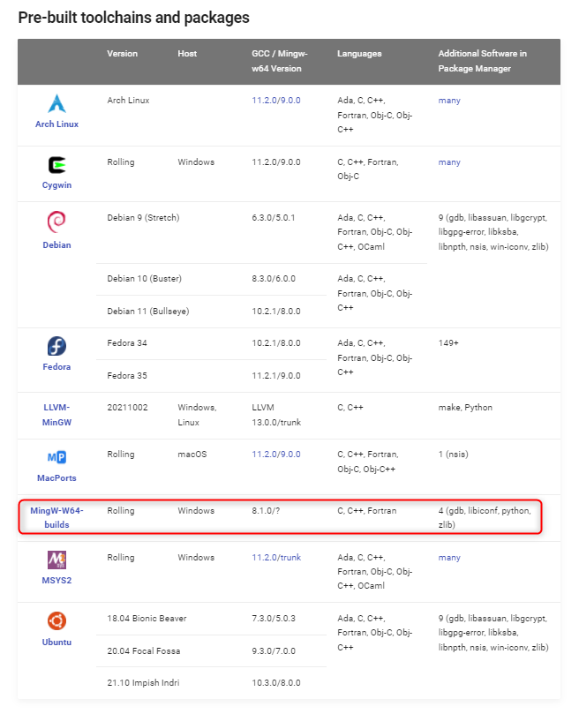Screen dimensions: 579x714
Task: Select 'Fedora 35' cell
Action: (x=127, y=376)
